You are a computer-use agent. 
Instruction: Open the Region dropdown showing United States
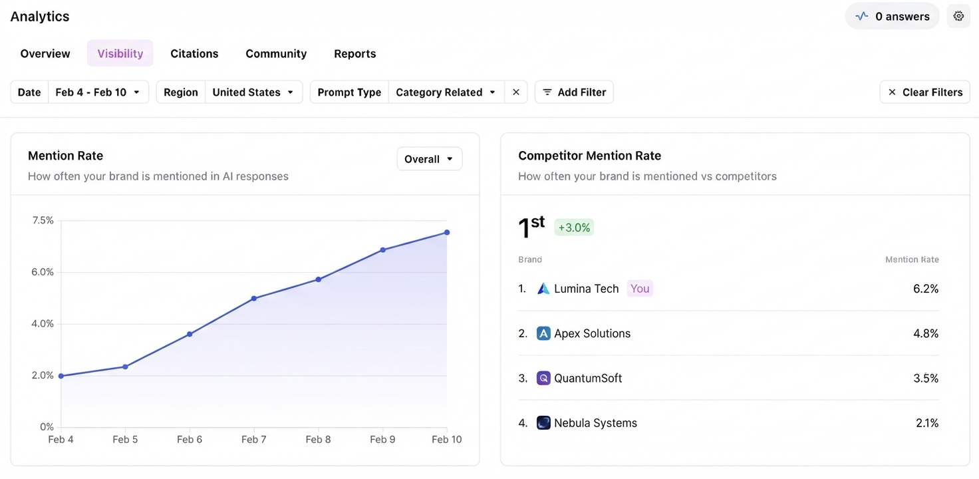pos(253,92)
